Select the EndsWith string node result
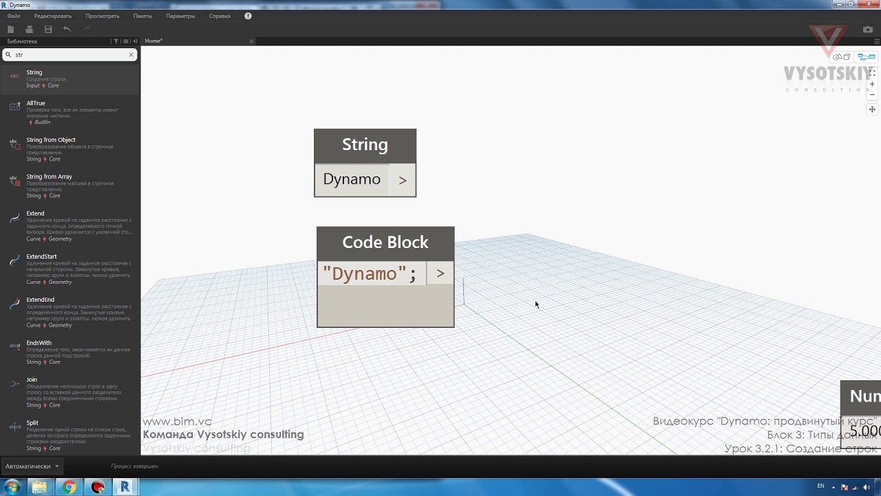Image resolution: width=881 pixels, height=496 pixels. click(70, 352)
